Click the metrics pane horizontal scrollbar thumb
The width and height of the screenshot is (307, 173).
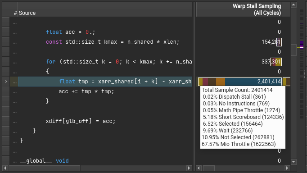tap(209, 168)
